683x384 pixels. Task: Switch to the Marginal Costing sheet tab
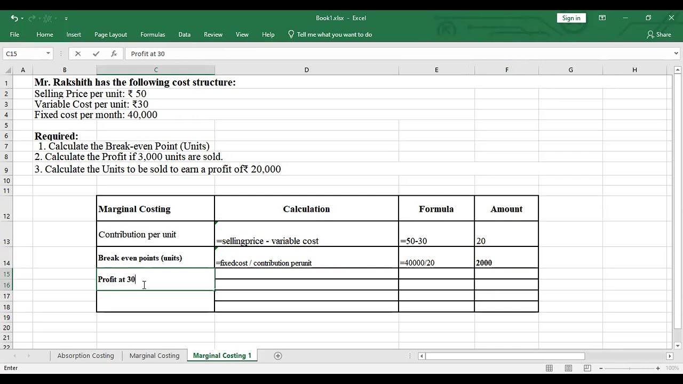point(154,356)
